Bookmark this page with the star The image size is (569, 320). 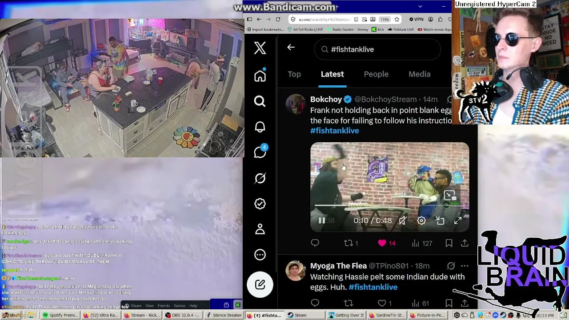[x=397, y=20]
